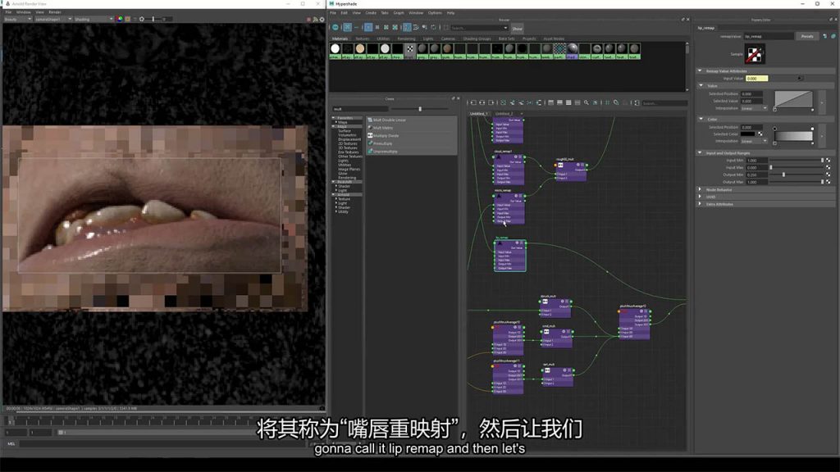Select the white material swatch in browser
Viewport: 840px width, 472px height.
tap(335, 48)
